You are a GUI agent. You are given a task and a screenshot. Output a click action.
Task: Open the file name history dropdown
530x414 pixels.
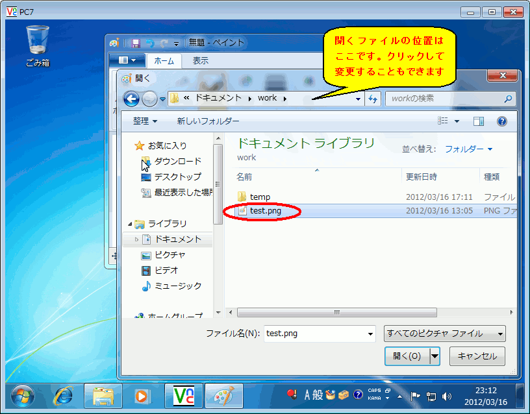pyautogui.click(x=371, y=334)
